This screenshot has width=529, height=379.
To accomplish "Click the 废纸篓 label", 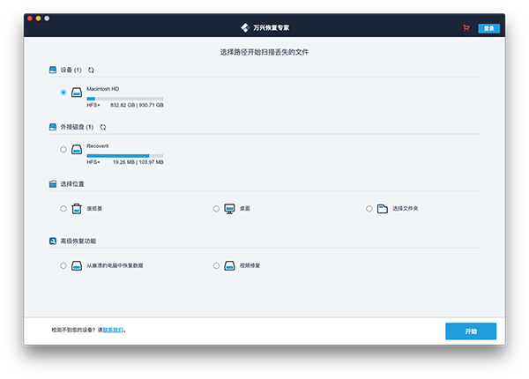I will 94,208.
